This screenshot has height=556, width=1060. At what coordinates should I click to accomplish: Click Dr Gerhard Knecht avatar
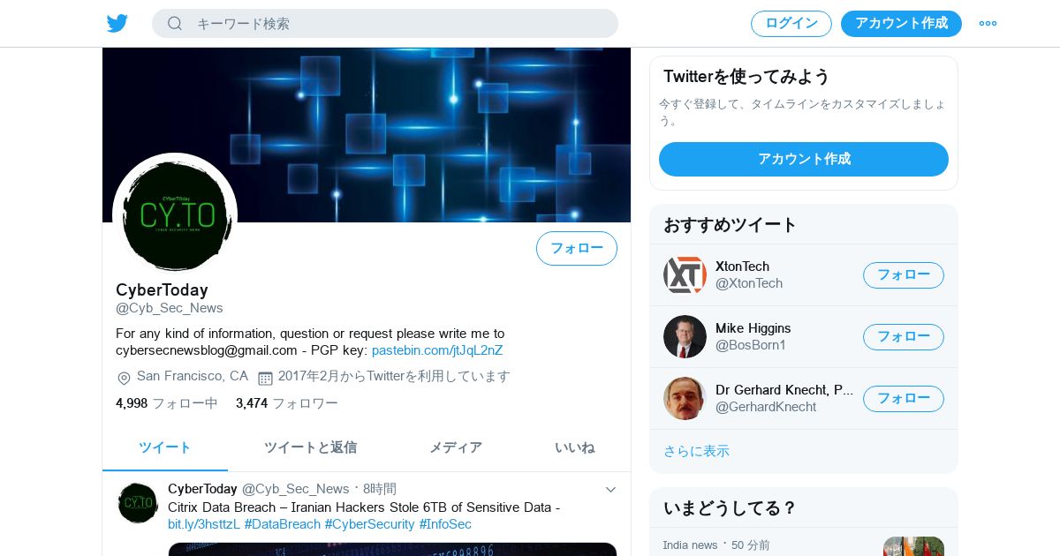pyautogui.click(x=685, y=398)
